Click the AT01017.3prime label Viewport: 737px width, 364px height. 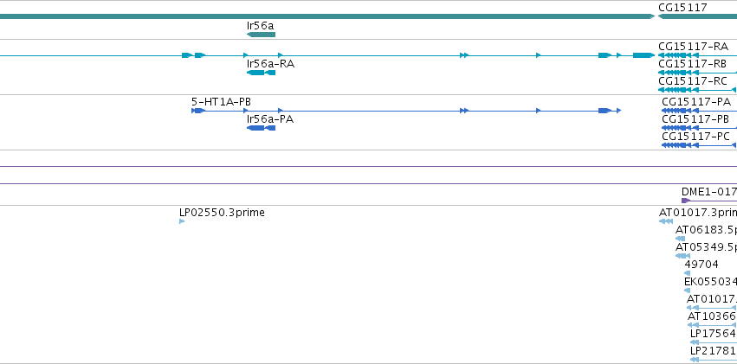point(697,213)
